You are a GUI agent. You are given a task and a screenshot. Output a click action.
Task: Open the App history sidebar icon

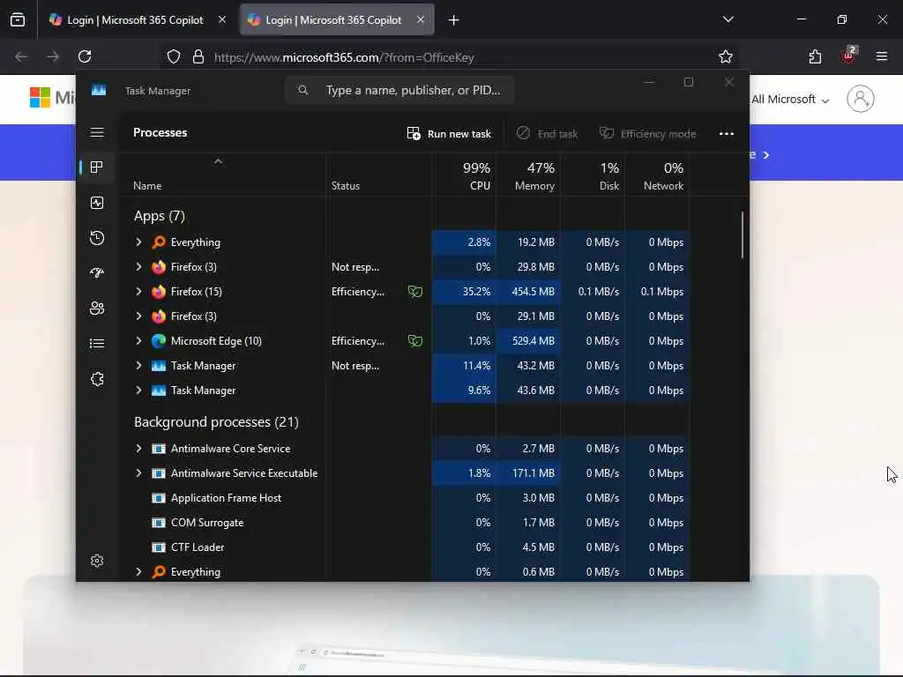pyautogui.click(x=97, y=238)
